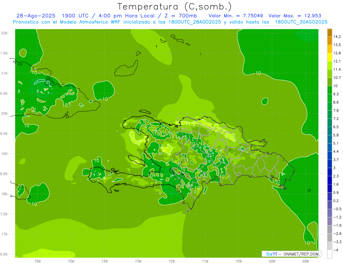343x265 pixels.
Task: Click the 3.7 value on the color scale
Action: 336,160
